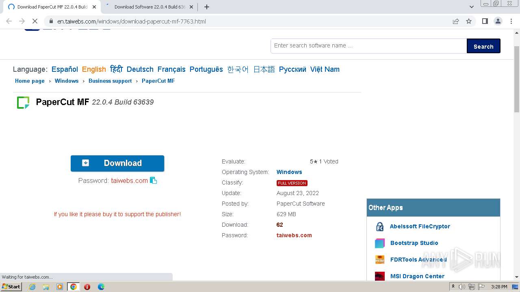Image resolution: width=520 pixels, height=292 pixels.
Task: Open the MSI Dragon Center app icon
Action: [x=380, y=276]
